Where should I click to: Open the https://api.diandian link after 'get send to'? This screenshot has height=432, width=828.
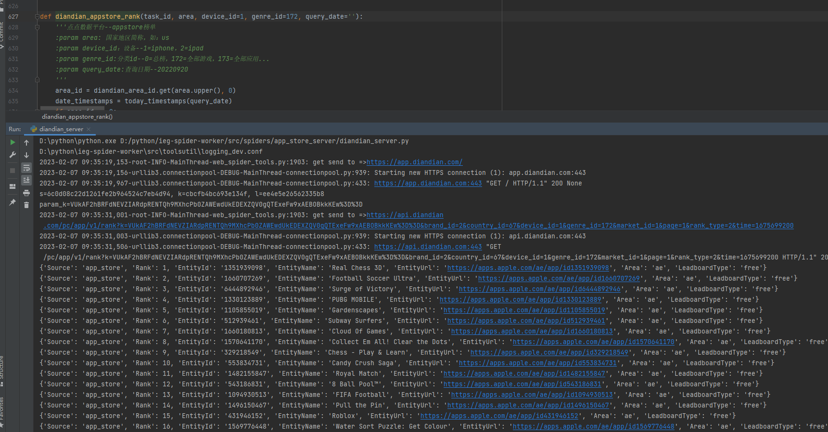click(405, 215)
